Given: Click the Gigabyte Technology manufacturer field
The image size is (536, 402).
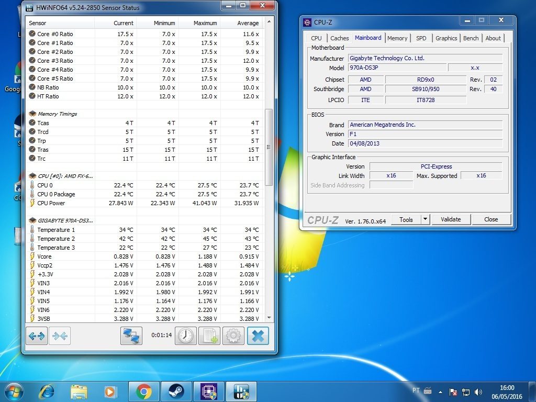Looking at the screenshot, I should (425, 58).
